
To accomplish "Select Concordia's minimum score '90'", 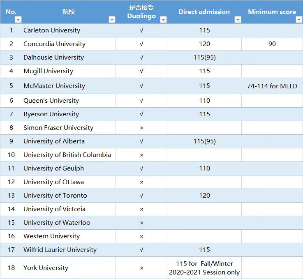I will (x=272, y=44).
